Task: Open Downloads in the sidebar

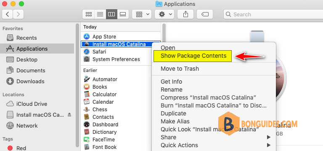Action: 37,81
